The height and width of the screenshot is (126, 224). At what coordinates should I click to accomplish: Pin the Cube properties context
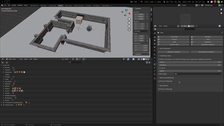222,33
